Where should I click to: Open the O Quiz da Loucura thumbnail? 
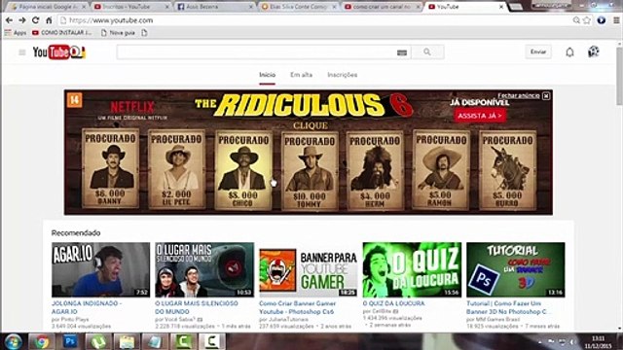[412, 270]
